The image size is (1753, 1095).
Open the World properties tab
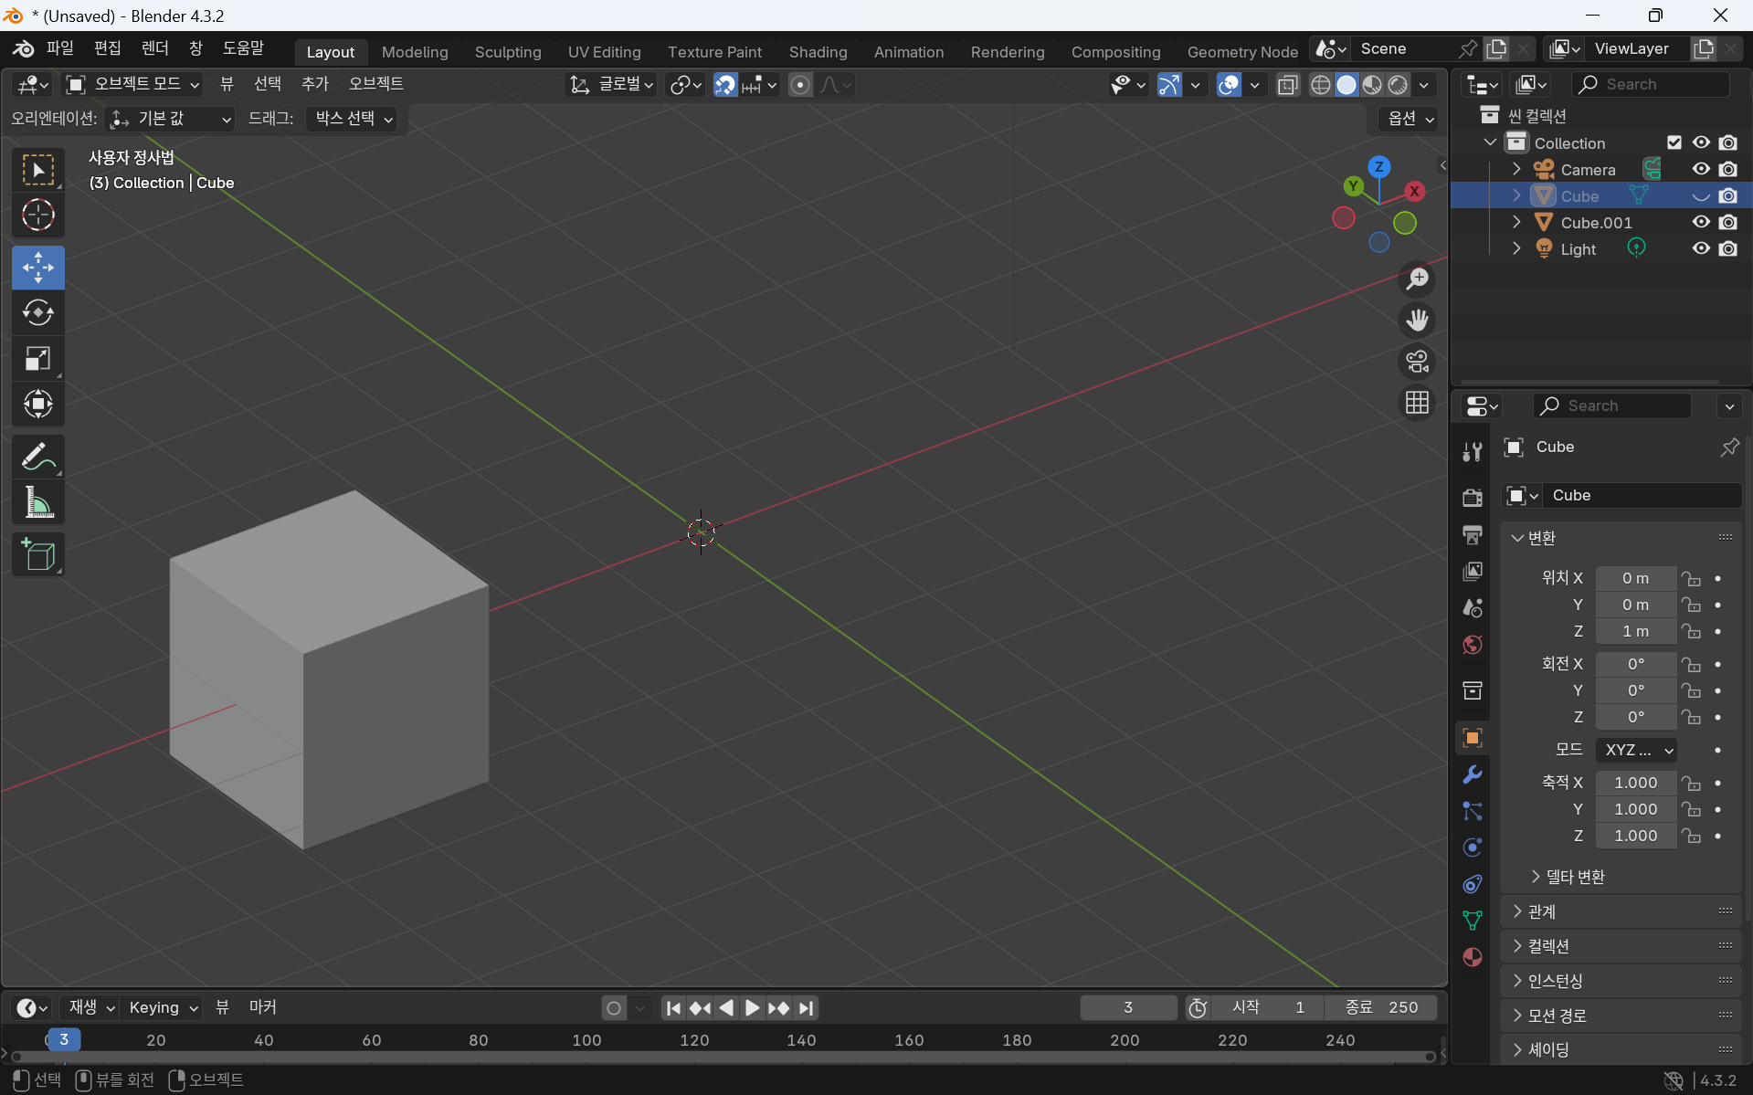1472,645
